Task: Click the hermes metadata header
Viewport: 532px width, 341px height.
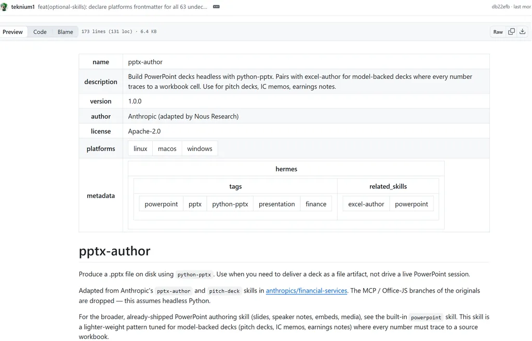Action: [286, 169]
